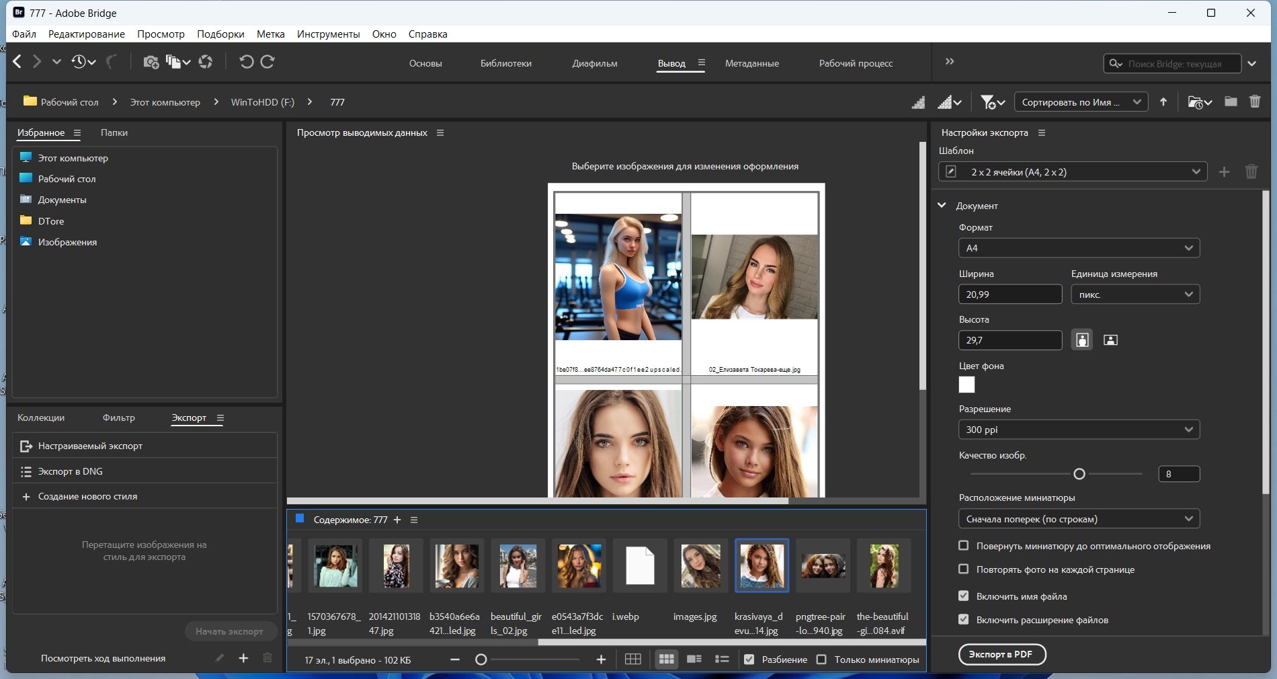Select landscape page orientation icon
Screen dimensions: 1277x679
point(1110,340)
